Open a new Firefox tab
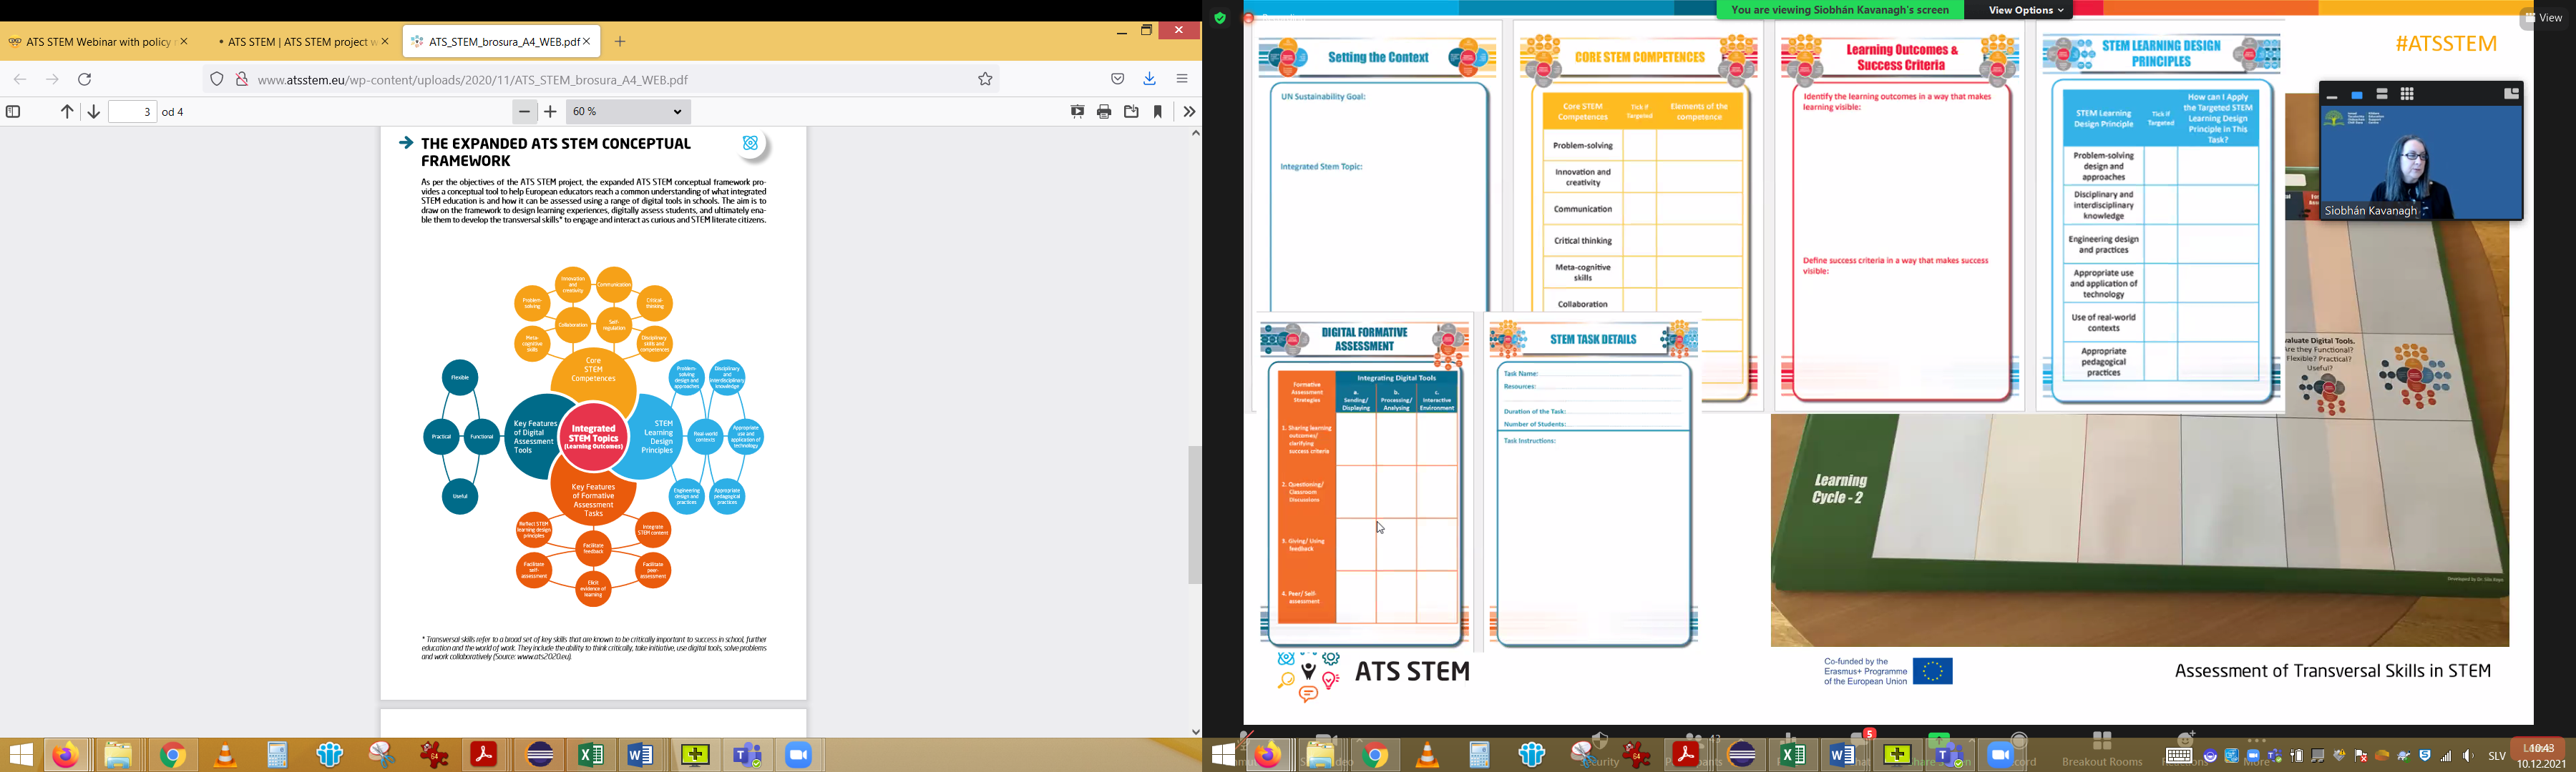Screen dimensions: 2576x772 coord(621,42)
